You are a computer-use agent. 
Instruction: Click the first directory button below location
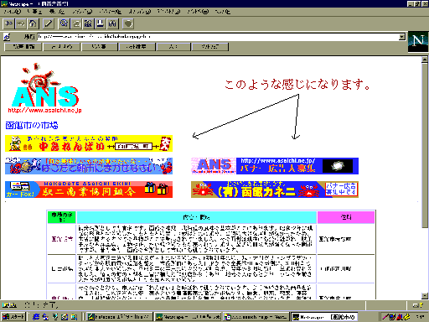[23, 47]
